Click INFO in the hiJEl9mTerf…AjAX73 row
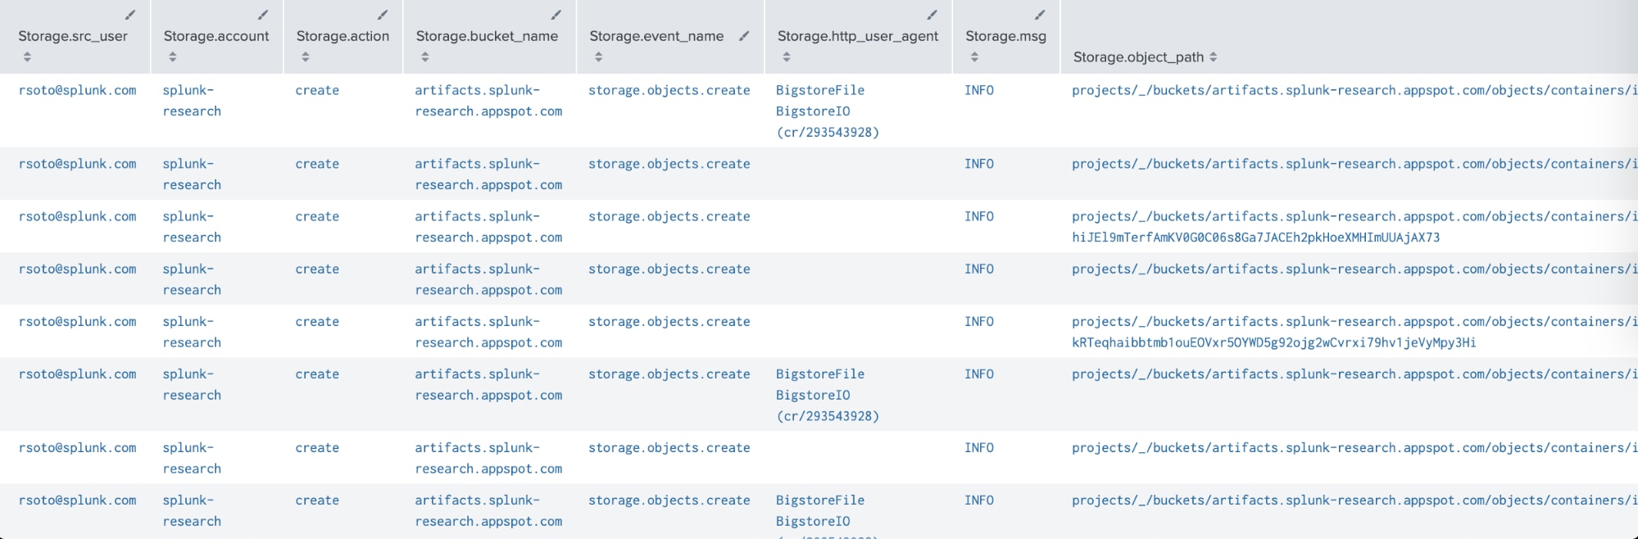Viewport: 1638px width, 539px height. pyautogui.click(x=979, y=216)
